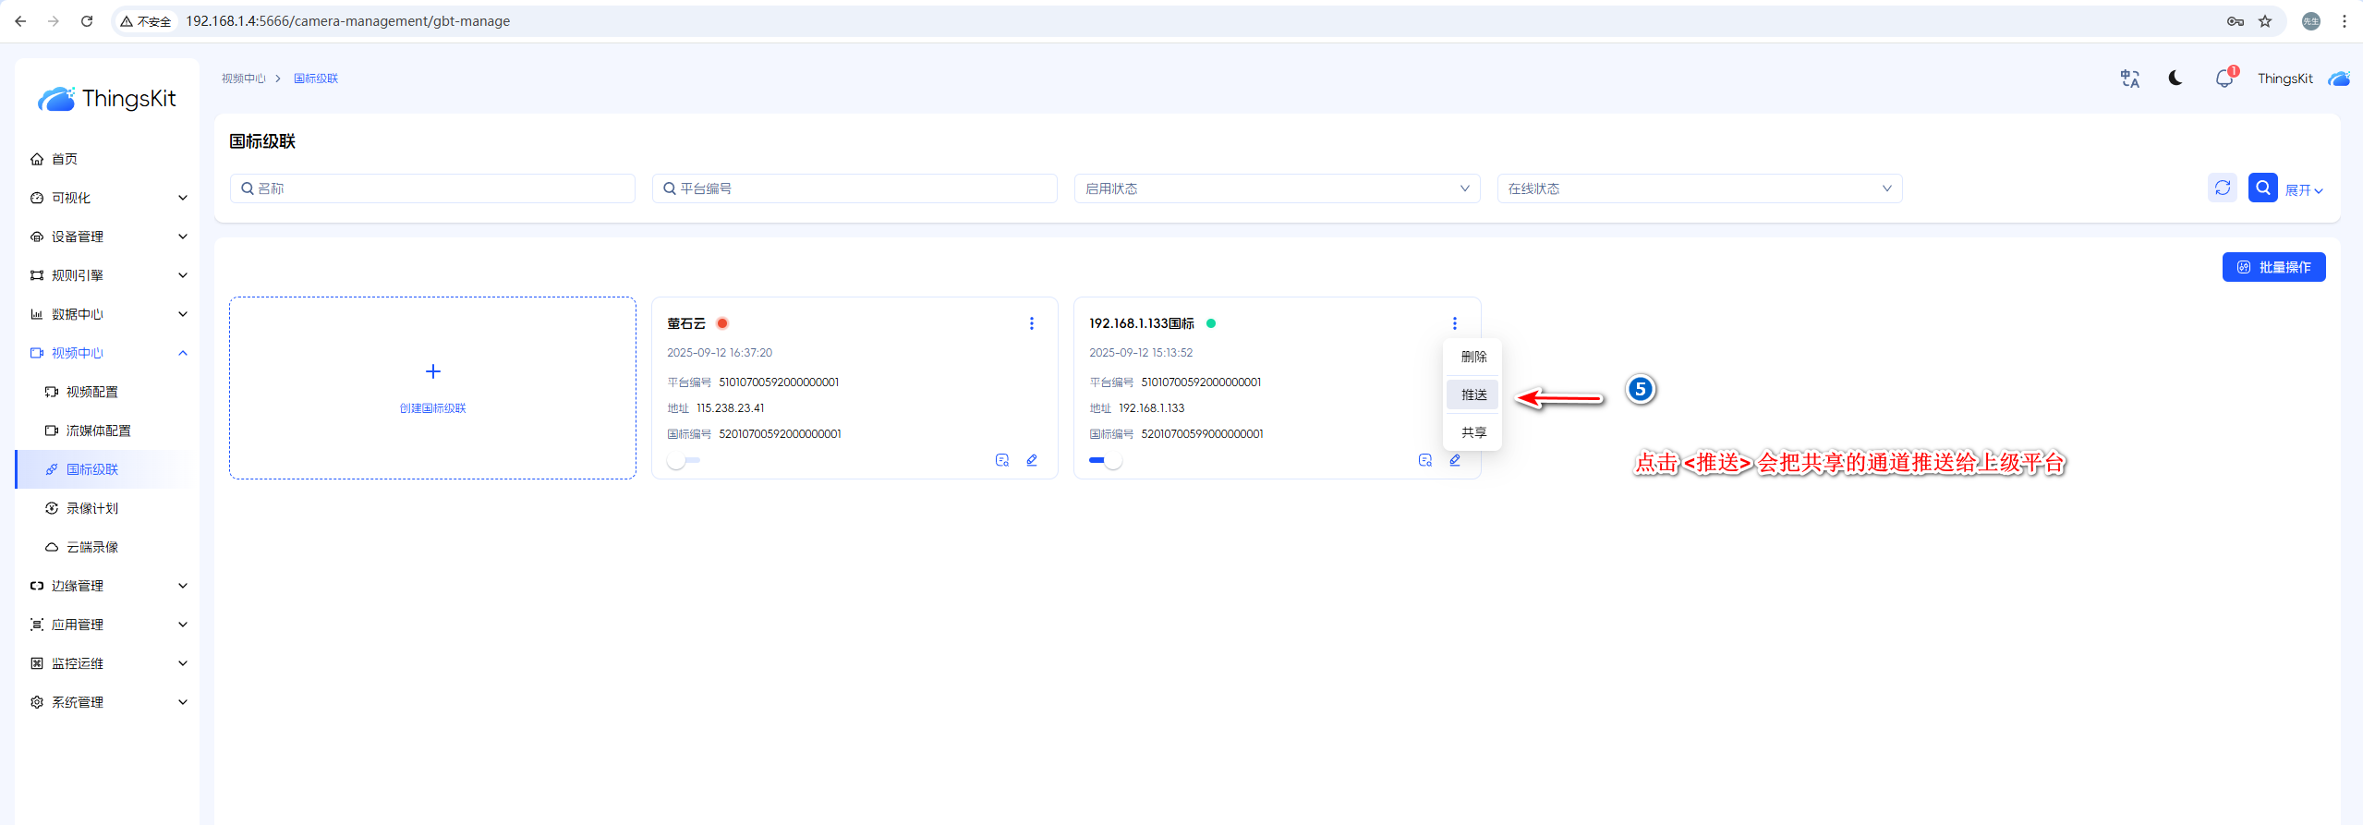The width and height of the screenshot is (2363, 825).
Task: Expand more filters with 展开
Action: click(2304, 190)
